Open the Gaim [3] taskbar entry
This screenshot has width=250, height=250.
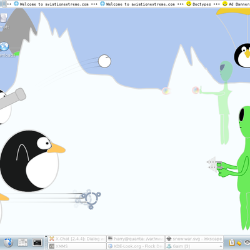194,246
